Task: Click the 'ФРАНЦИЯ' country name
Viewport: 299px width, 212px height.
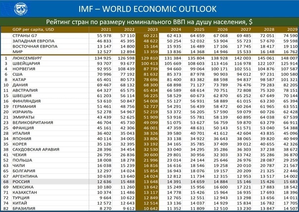Action: (x=23, y=128)
